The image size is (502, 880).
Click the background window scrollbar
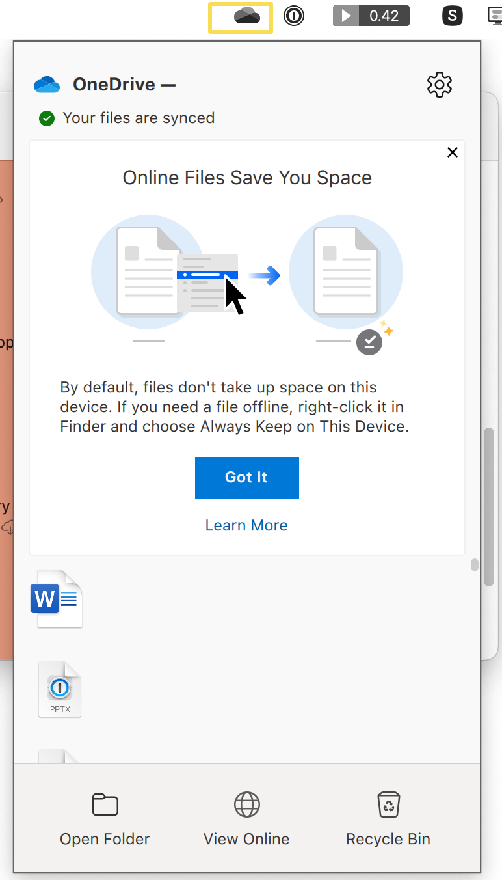point(489,508)
